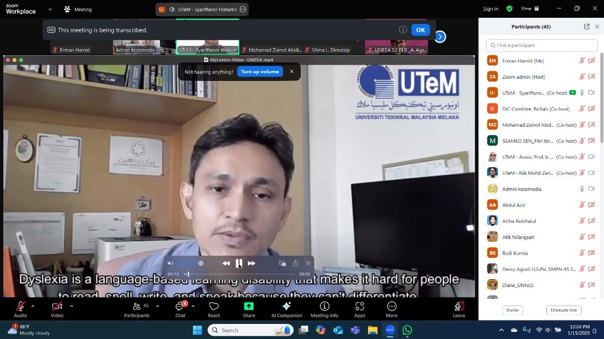
Task: Switch to the Meeting tab
Action: point(78,9)
